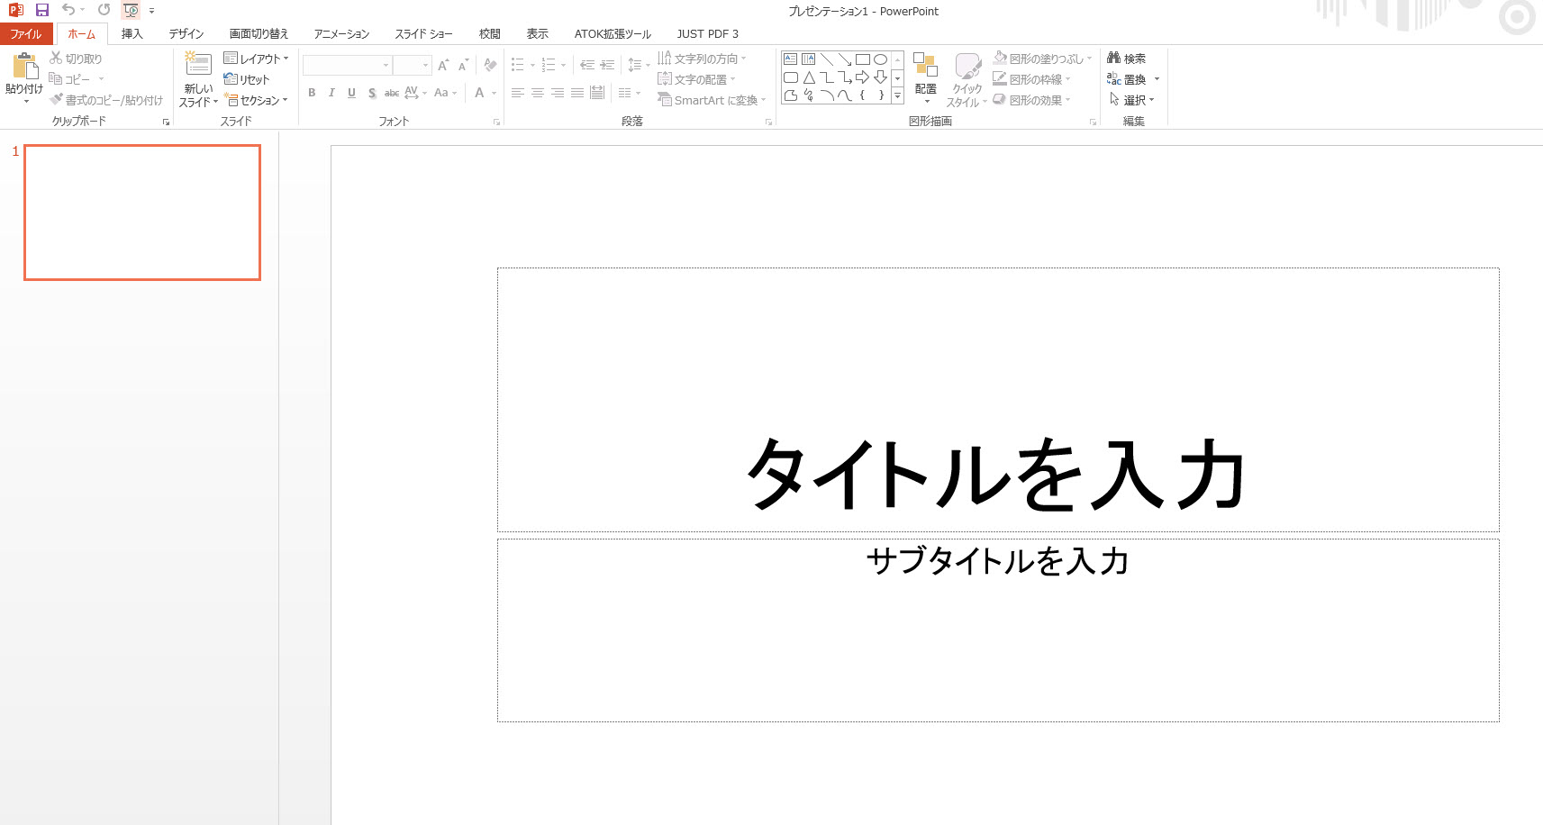This screenshot has height=825, width=1543.
Task: Click the 新しいスライド new slide icon
Action: pyautogui.click(x=198, y=64)
